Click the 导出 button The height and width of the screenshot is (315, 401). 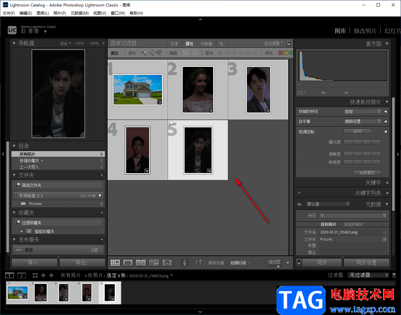coord(82,263)
